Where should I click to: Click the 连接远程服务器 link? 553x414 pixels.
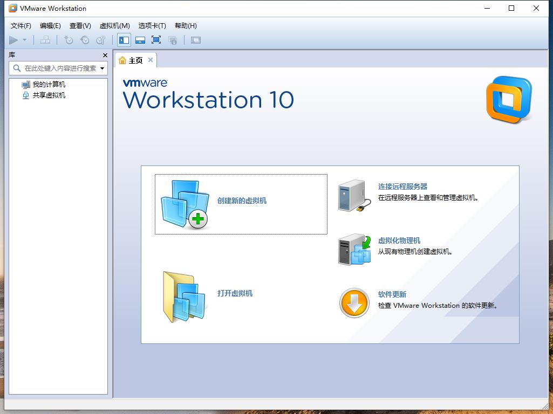tap(402, 187)
